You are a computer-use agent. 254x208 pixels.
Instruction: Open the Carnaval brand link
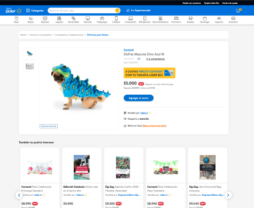coord(128,50)
